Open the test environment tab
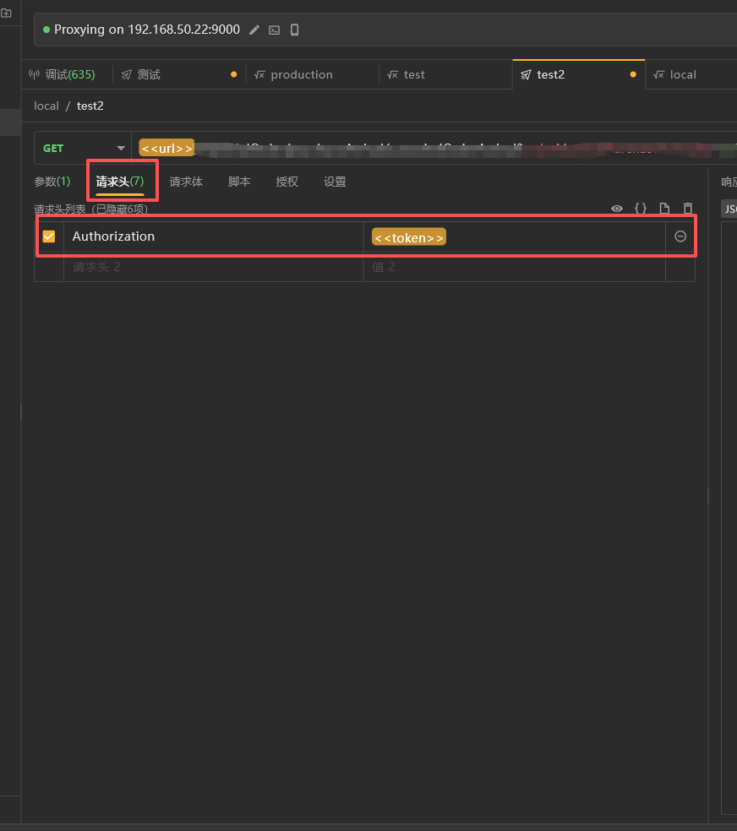737x831 pixels. [x=446, y=74]
